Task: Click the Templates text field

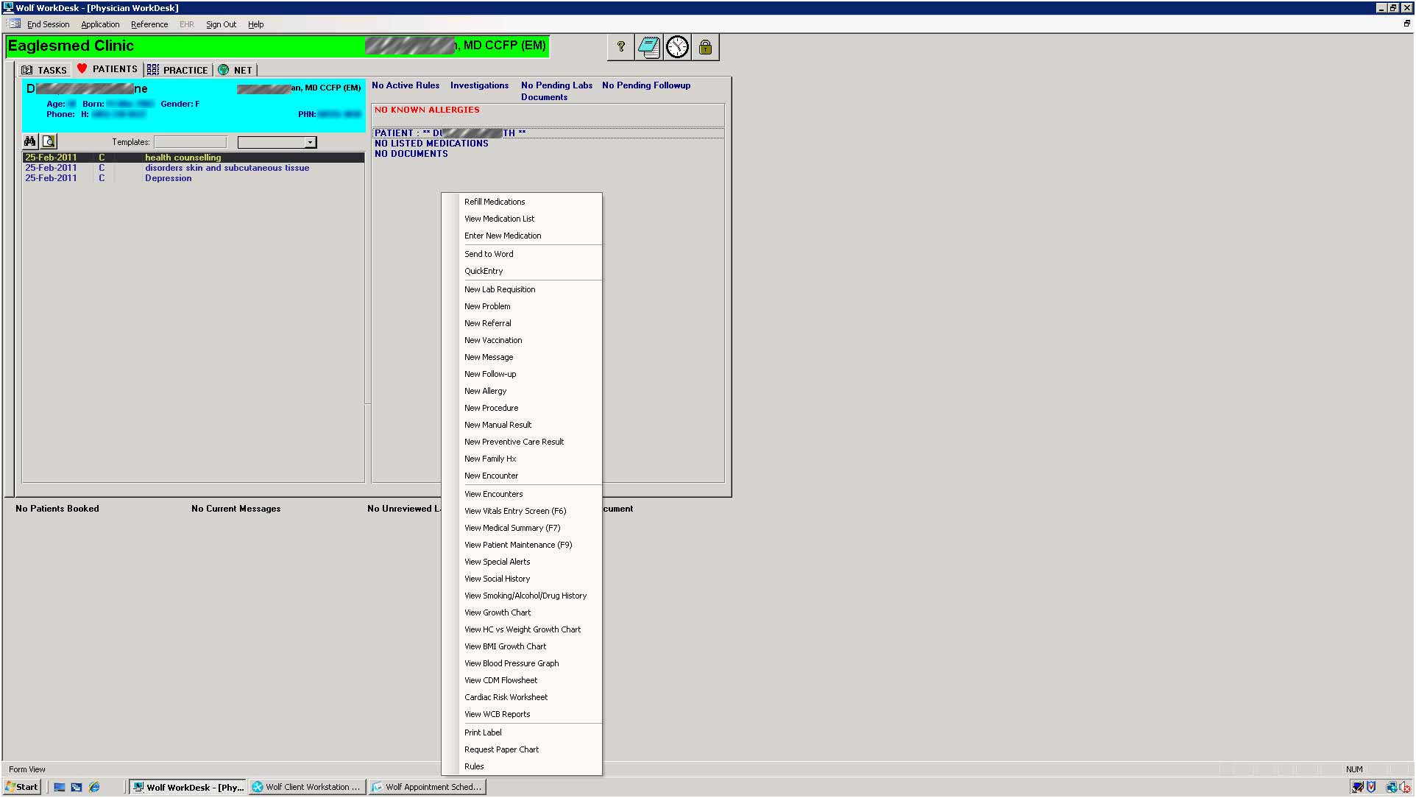Action: [x=190, y=142]
